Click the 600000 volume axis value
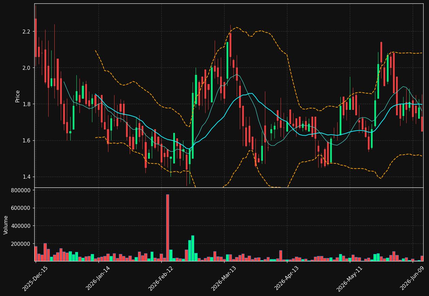The height and width of the screenshot is (296, 429). pos(21,208)
